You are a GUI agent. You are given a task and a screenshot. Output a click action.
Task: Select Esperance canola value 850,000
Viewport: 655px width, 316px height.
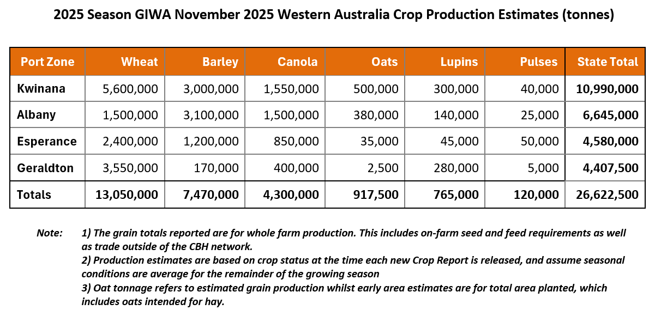point(297,142)
